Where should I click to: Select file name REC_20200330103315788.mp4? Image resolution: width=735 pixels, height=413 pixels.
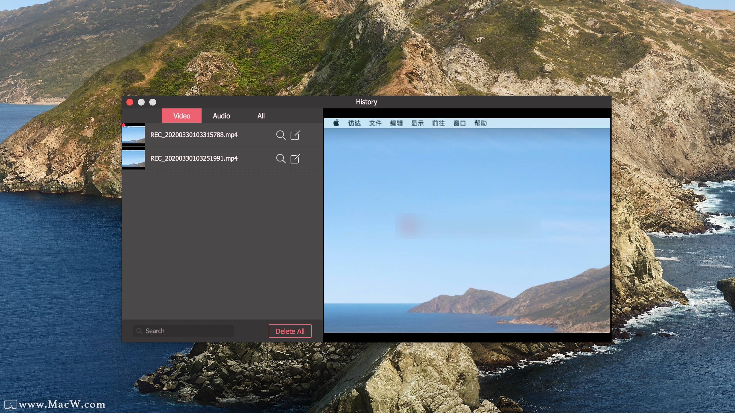pyautogui.click(x=194, y=135)
